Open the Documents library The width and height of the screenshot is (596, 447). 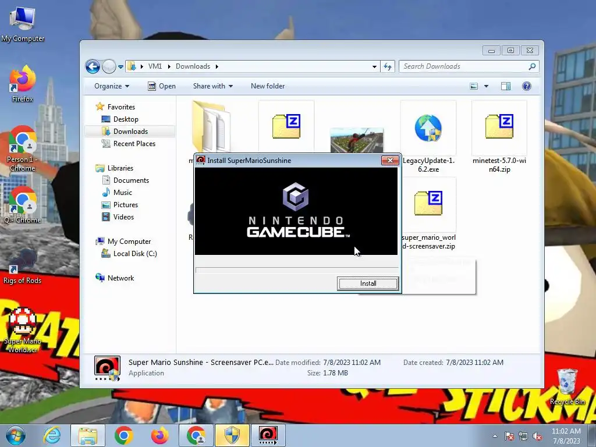tap(126, 180)
